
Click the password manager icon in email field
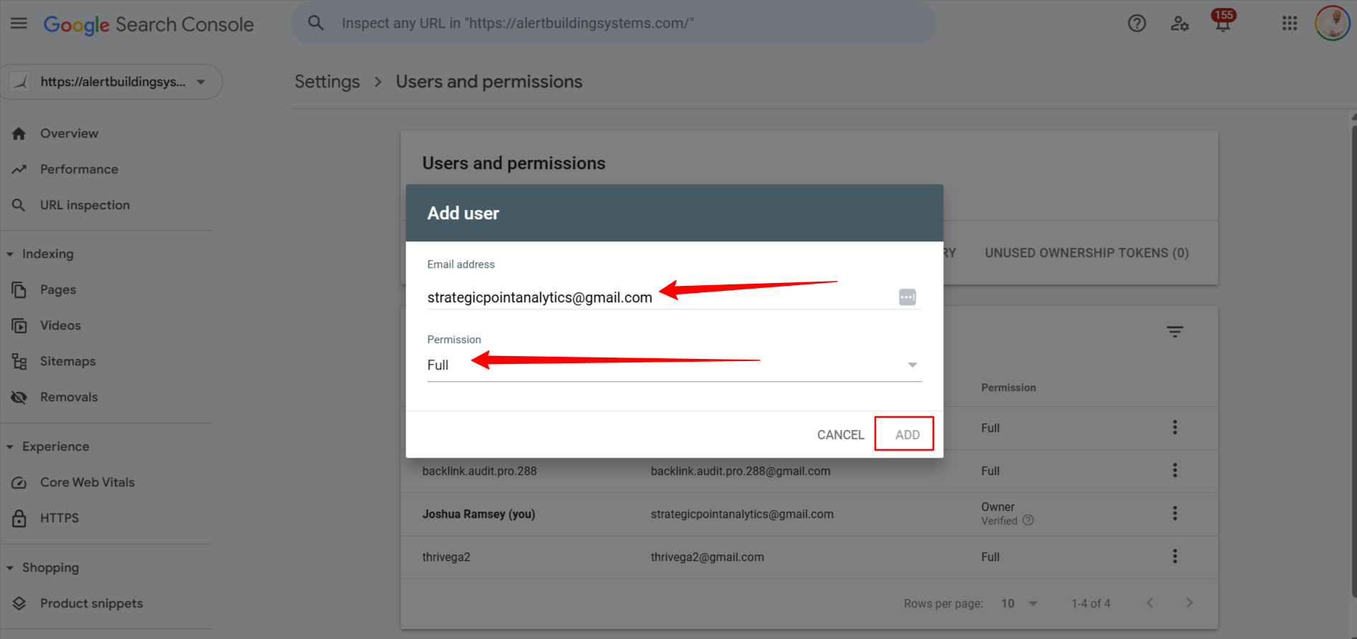[x=907, y=297]
